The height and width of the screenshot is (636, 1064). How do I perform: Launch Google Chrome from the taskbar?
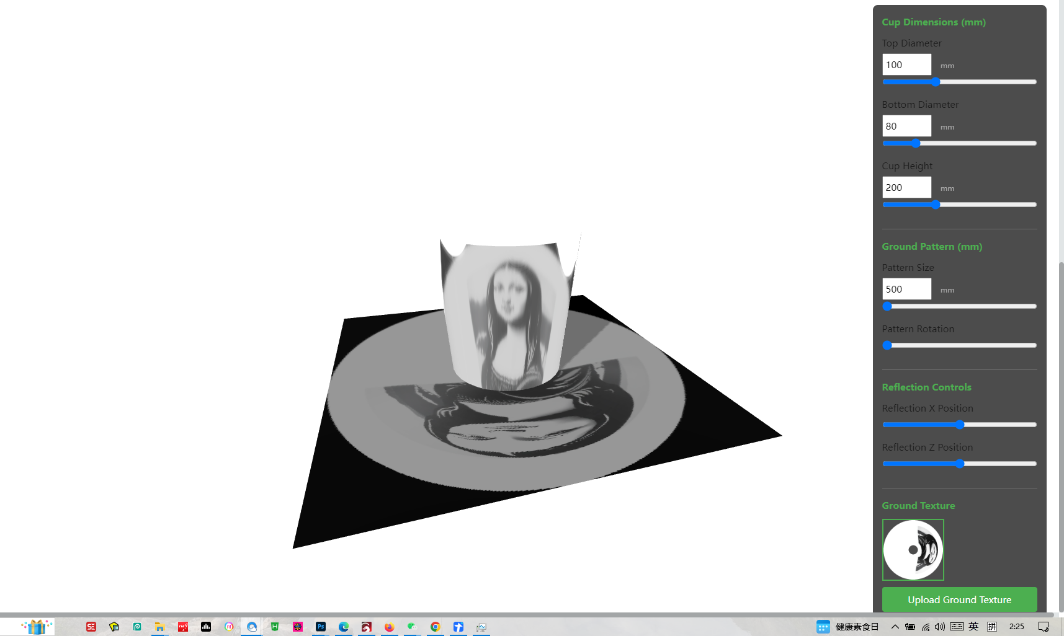[436, 627]
